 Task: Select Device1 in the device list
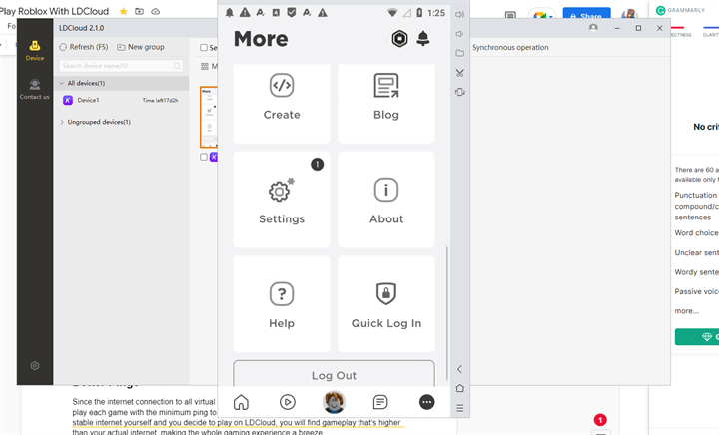tap(121, 100)
